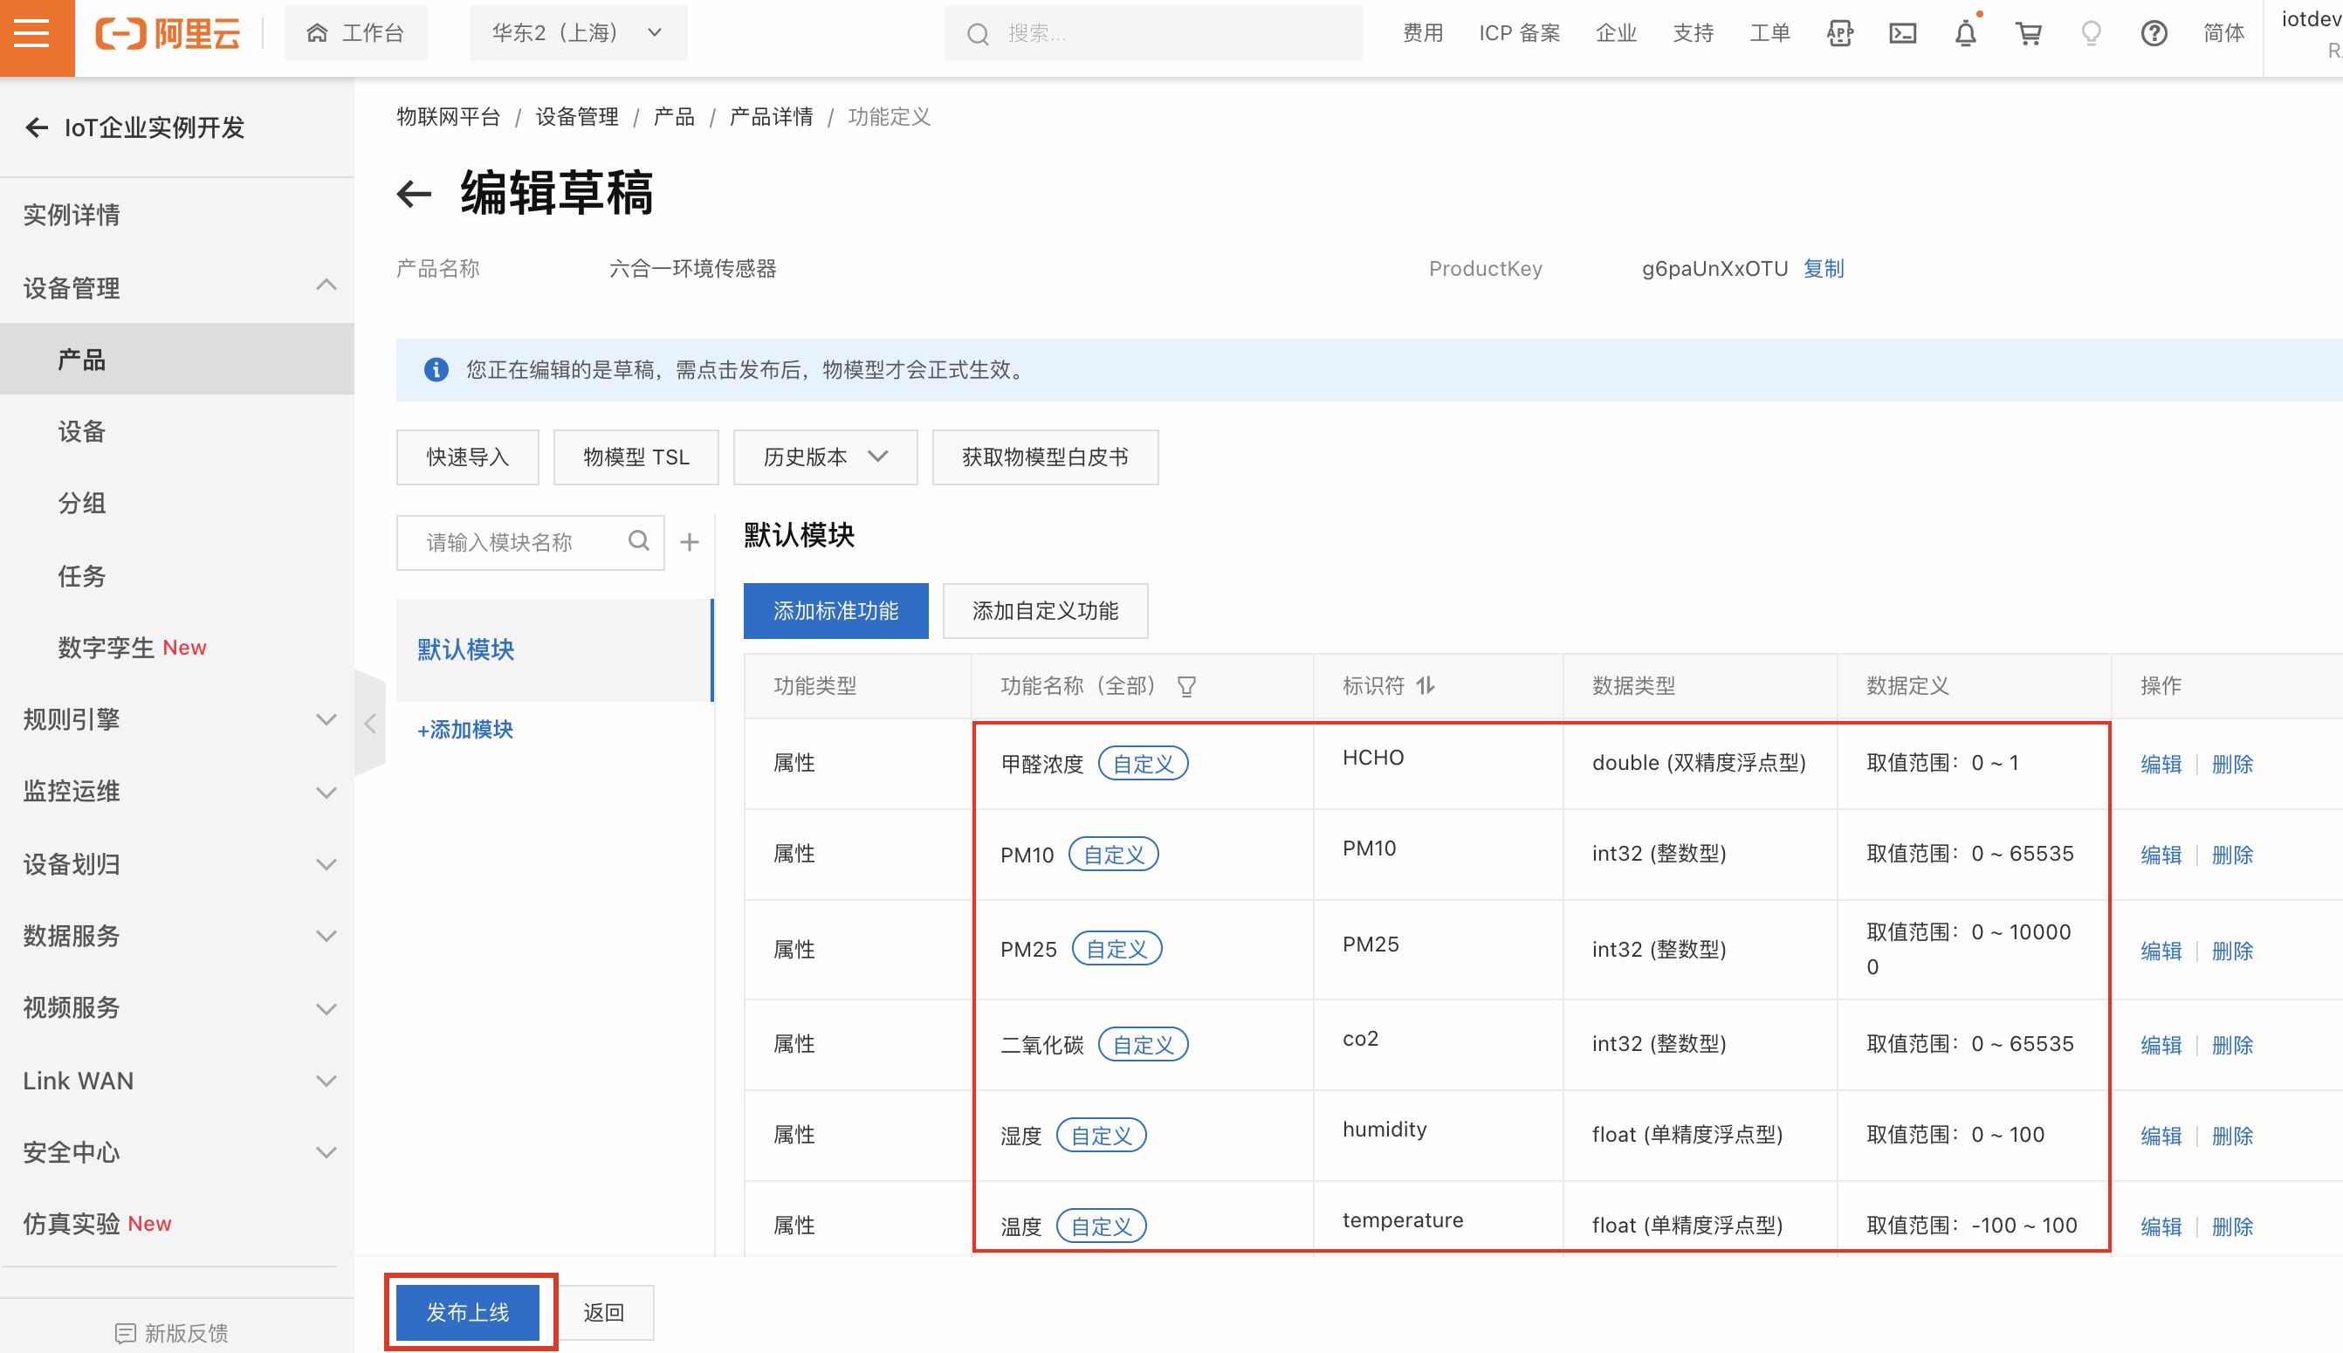Open the notifications bell

1965,33
